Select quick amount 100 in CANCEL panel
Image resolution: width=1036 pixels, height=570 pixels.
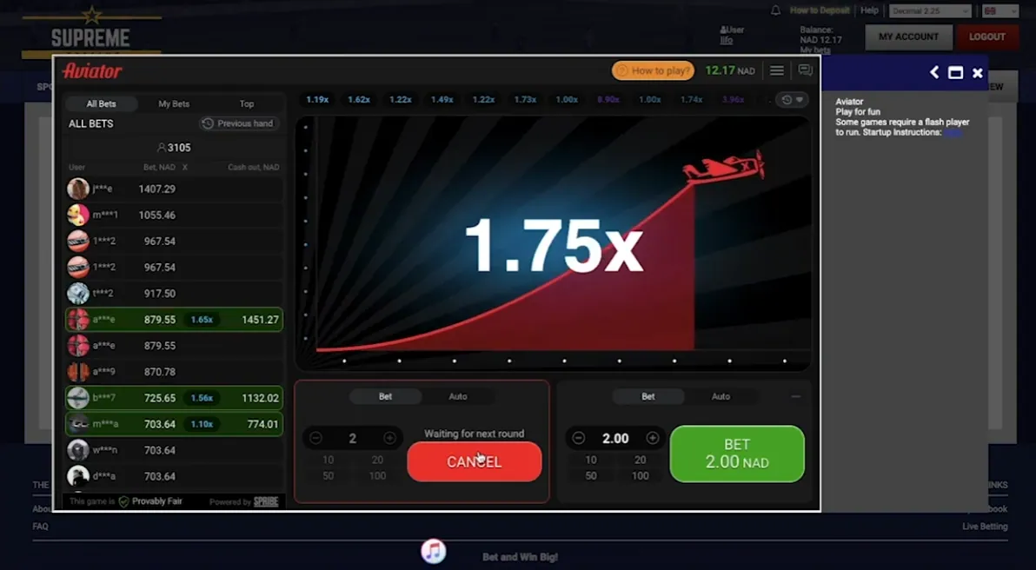click(377, 475)
